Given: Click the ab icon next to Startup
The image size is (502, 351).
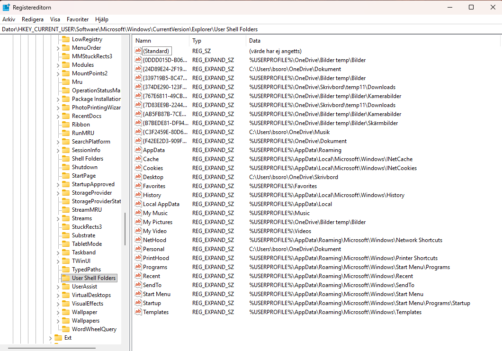Looking at the screenshot, I should tap(138, 303).
